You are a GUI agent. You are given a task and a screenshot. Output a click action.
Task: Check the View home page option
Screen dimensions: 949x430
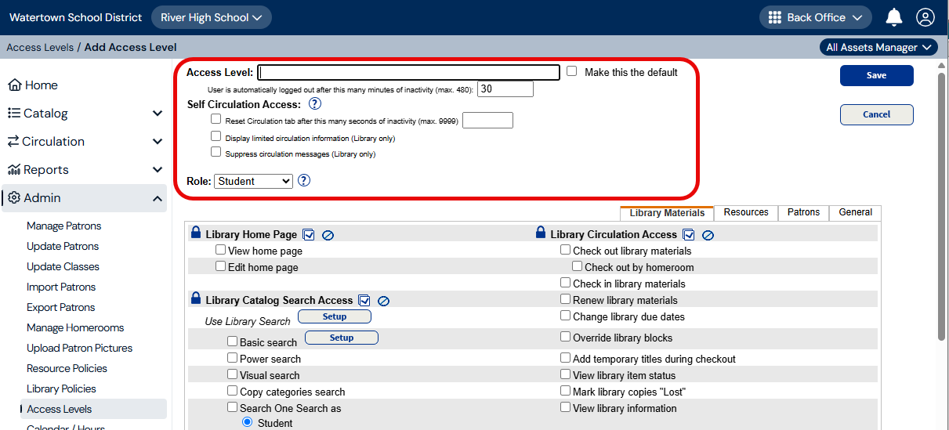pyautogui.click(x=221, y=250)
